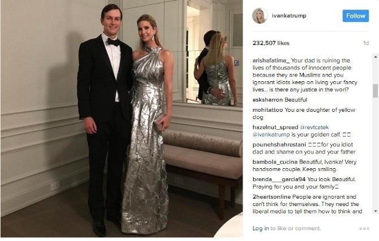Image resolution: width=379 pixels, height=241 pixels.
Task: Click the profile avatar picture
Action: [x=260, y=16]
